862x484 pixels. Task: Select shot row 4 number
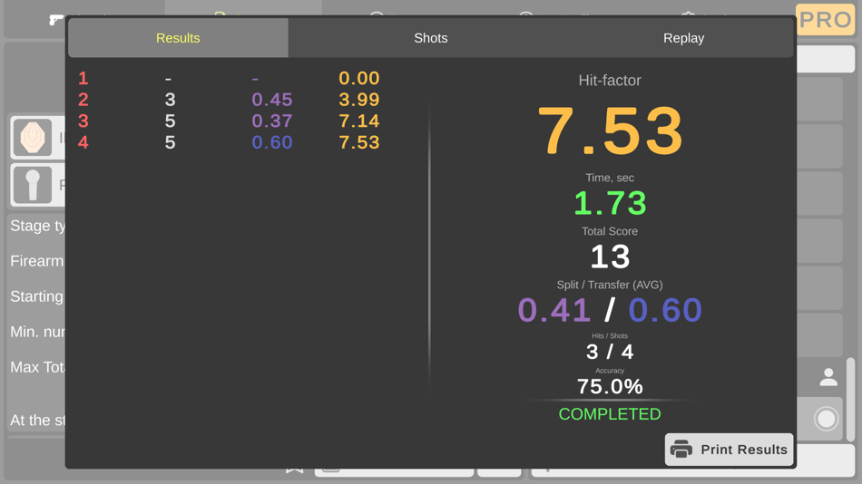pos(83,142)
